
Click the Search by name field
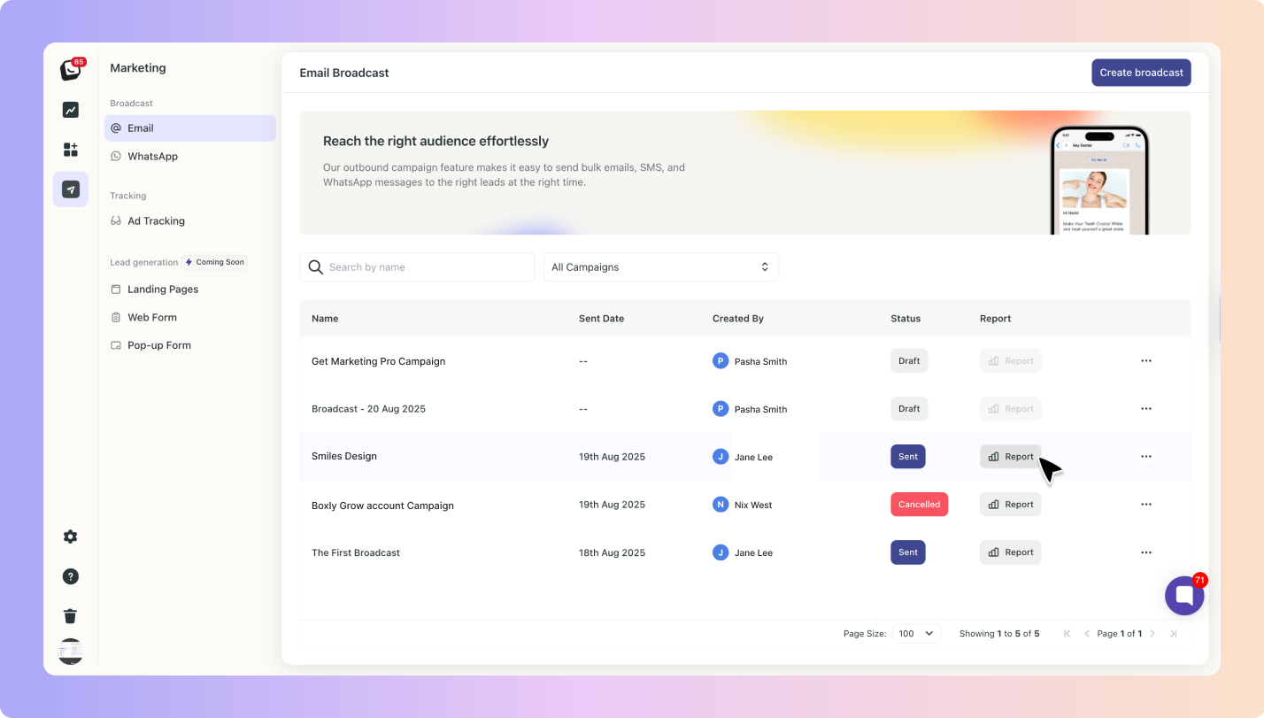tap(417, 267)
